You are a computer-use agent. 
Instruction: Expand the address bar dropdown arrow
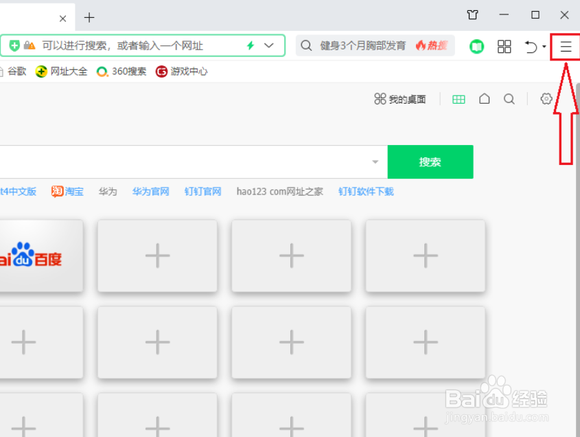point(268,45)
